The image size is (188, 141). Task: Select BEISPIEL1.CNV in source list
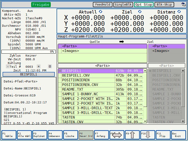tap(101, 76)
